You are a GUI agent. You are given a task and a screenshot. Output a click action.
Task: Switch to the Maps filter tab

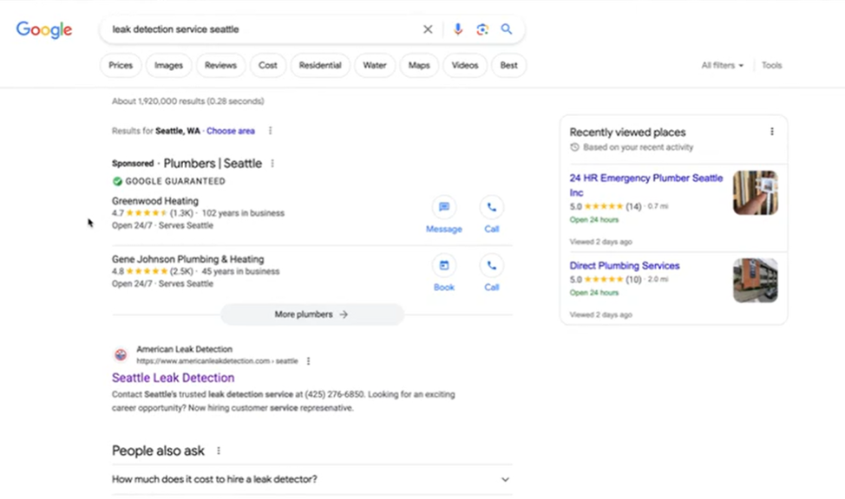coord(419,65)
